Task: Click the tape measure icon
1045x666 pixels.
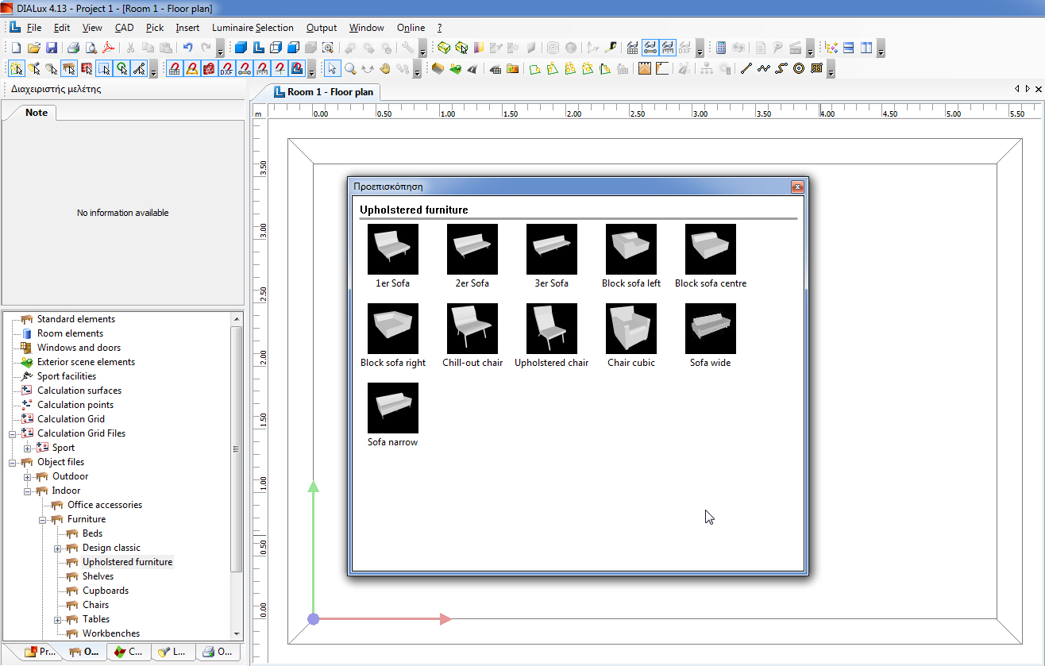Action: coord(612,48)
